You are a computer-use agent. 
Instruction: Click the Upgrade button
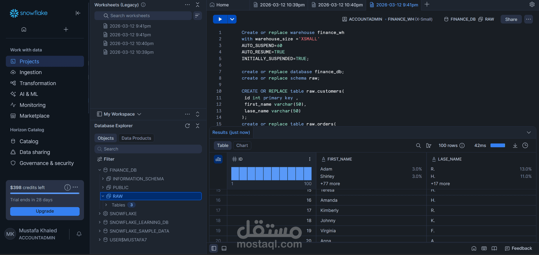coord(45,211)
